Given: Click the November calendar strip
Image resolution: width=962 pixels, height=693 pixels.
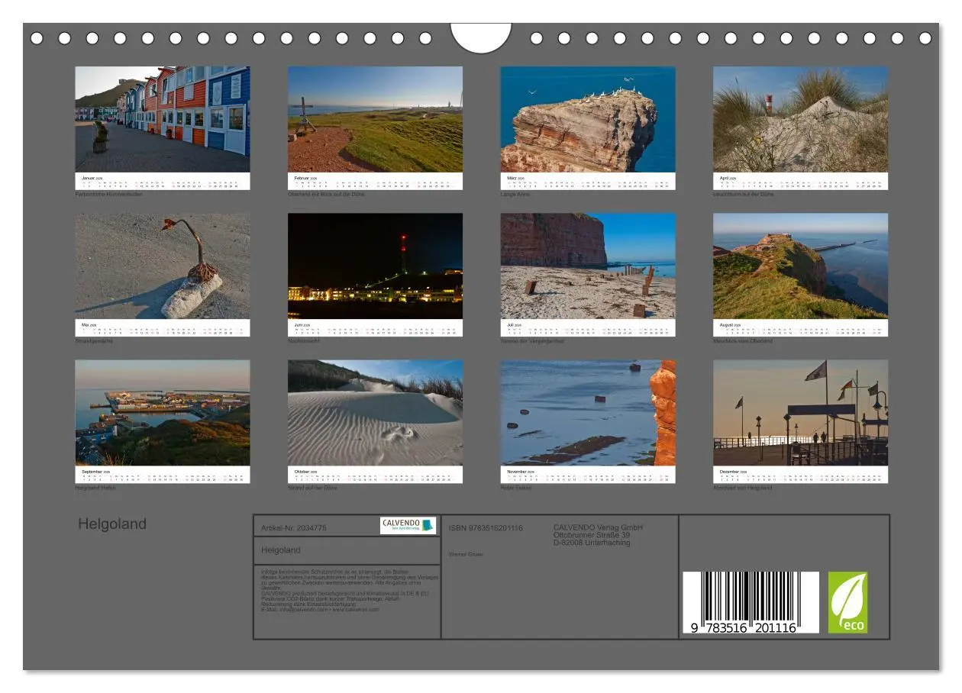Looking at the screenshot, I should [588, 475].
